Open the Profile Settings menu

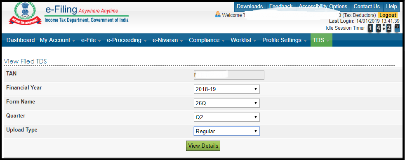pos(285,40)
